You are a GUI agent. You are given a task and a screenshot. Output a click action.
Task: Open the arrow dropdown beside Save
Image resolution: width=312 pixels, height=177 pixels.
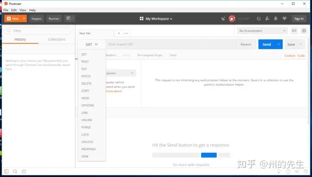point(301,45)
